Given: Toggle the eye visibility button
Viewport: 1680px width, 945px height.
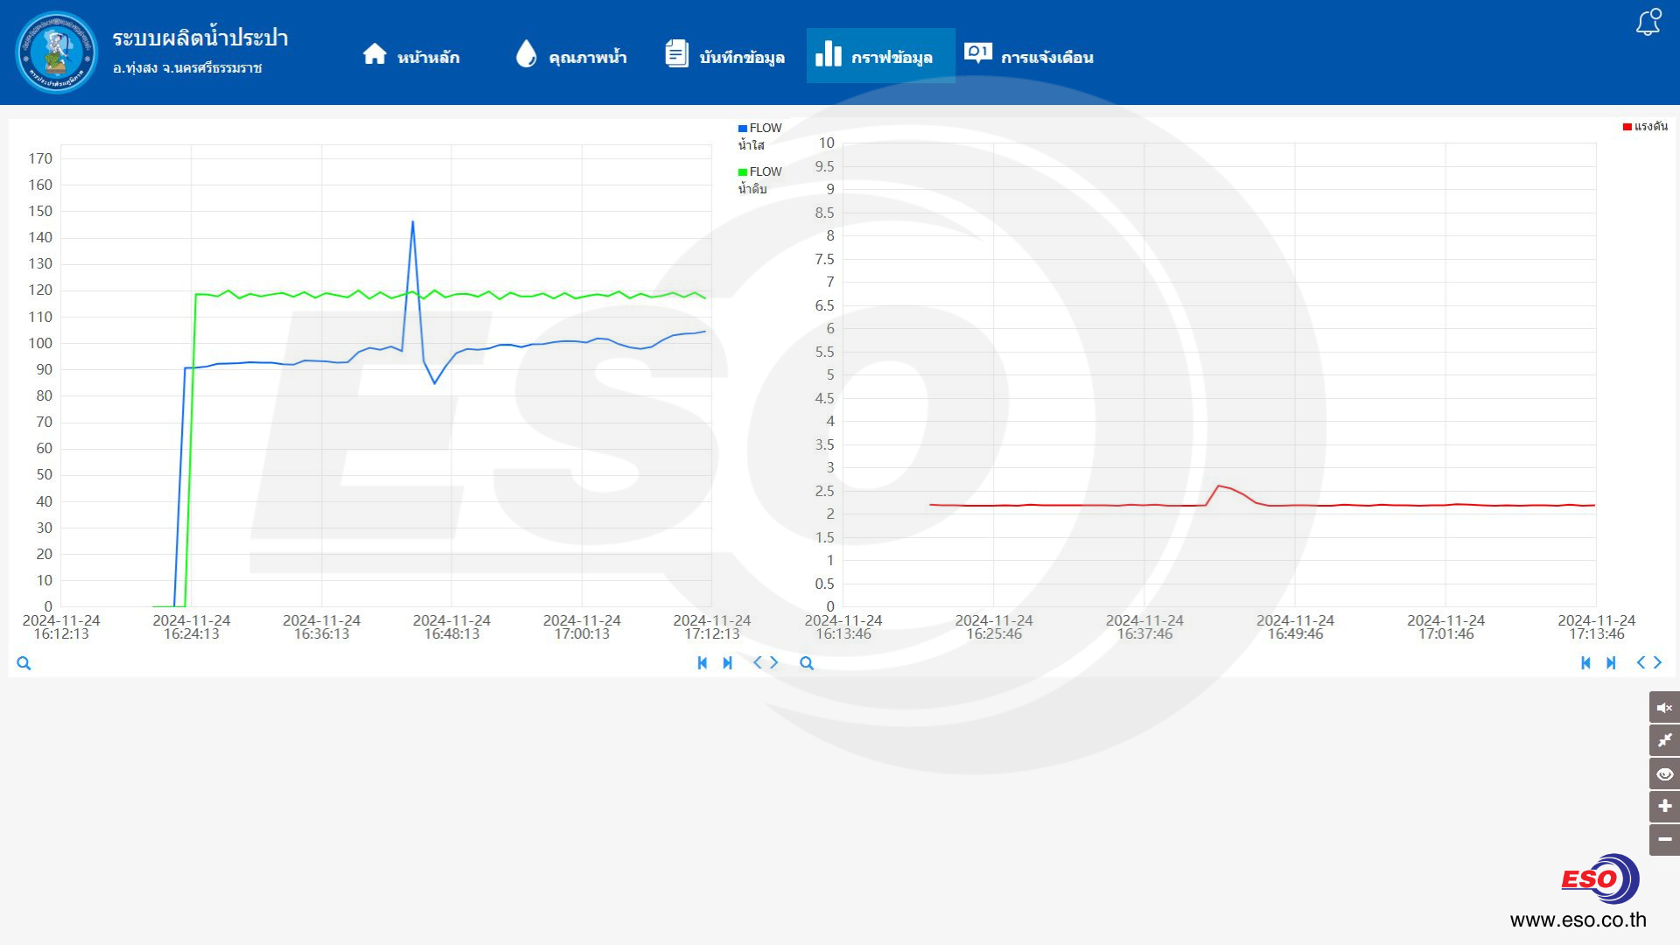Looking at the screenshot, I should [1664, 773].
